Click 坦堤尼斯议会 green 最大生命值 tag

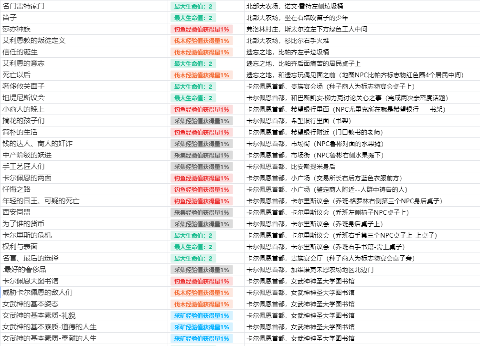(193, 98)
